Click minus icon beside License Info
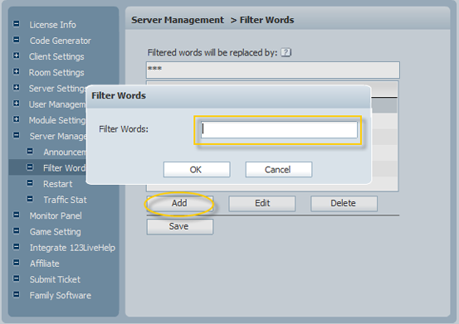Screen dimensions: 459x324 tap(17, 24)
